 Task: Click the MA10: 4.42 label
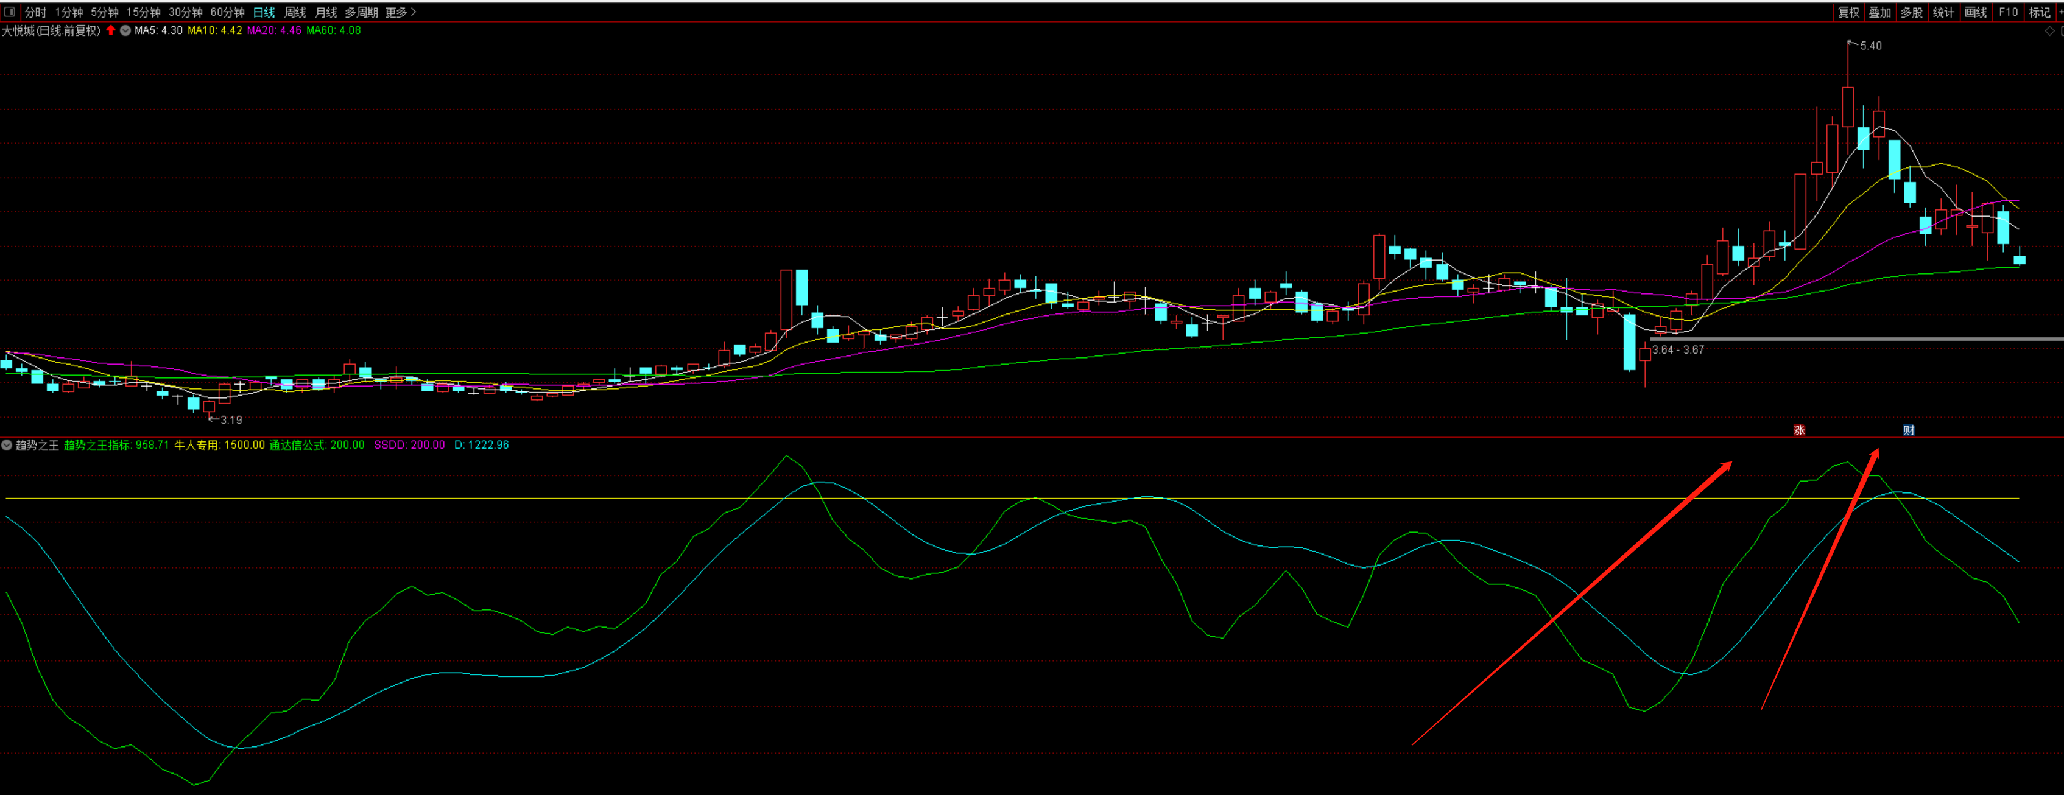(215, 30)
